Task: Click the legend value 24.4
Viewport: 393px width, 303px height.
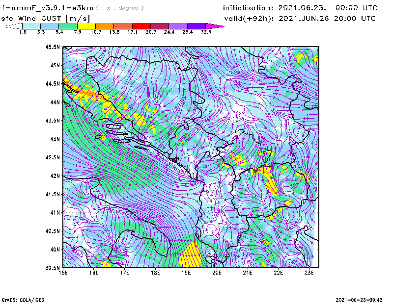Action: pos(169,32)
